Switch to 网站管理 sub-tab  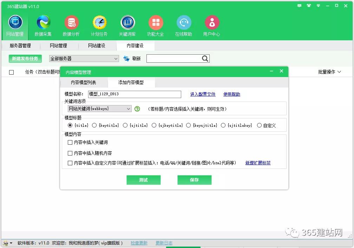58,46
